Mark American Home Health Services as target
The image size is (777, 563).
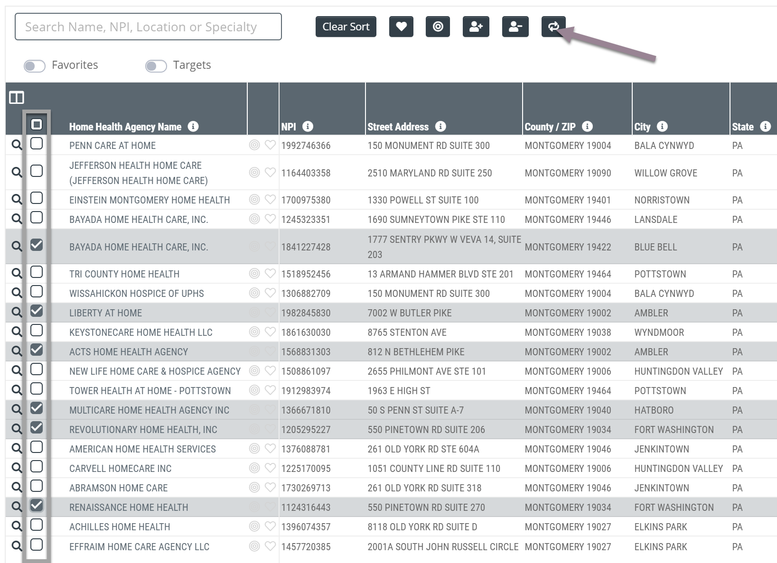[254, 448]
